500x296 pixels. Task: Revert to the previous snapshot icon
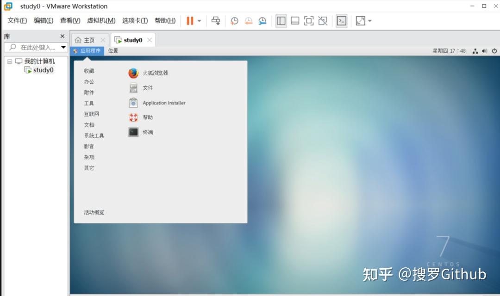click(x=249, y=21)
